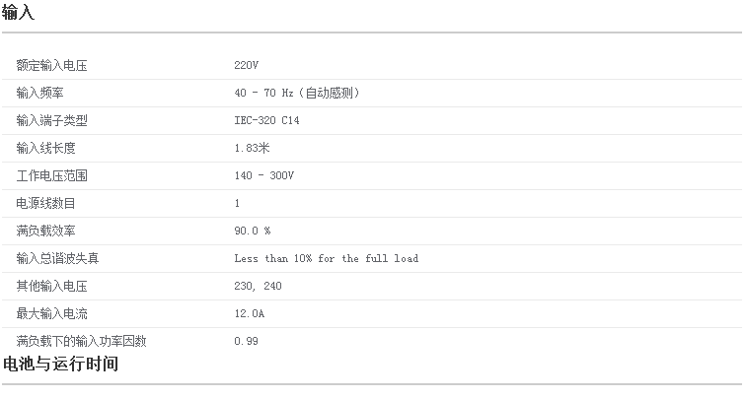Click the 输入端子类型 label
This screenshot has height=399, width=747.
tap(51, 120)
